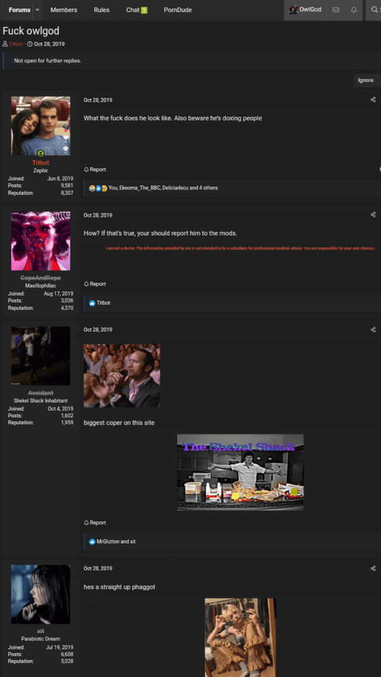Open MrGlutton and xit reactions list
The image size is (381, 677).
tap(116, 542)
